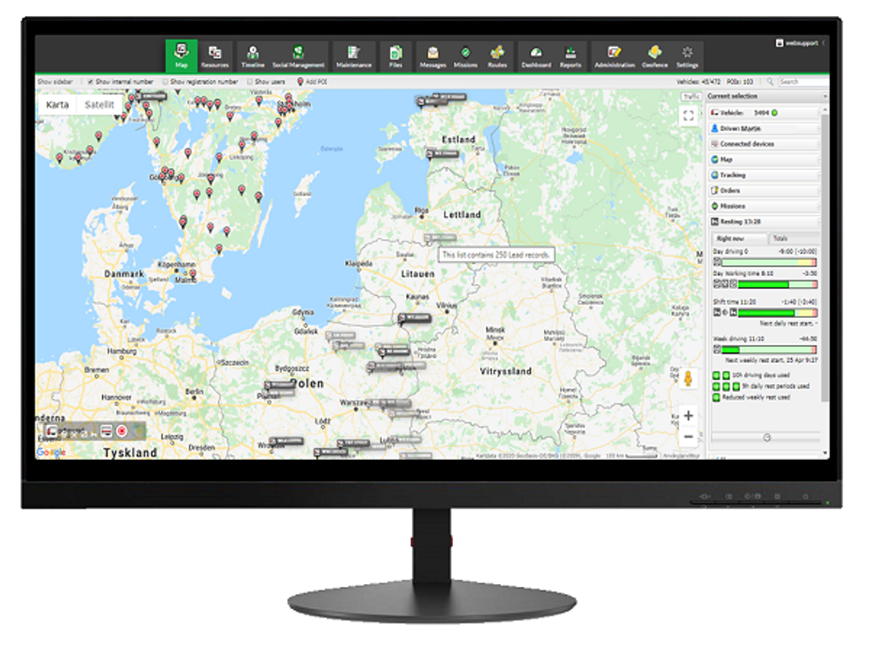The height and width of the screenshot is (652, 870).
Task: Switch map to Karta view
Action: point(57,105)
